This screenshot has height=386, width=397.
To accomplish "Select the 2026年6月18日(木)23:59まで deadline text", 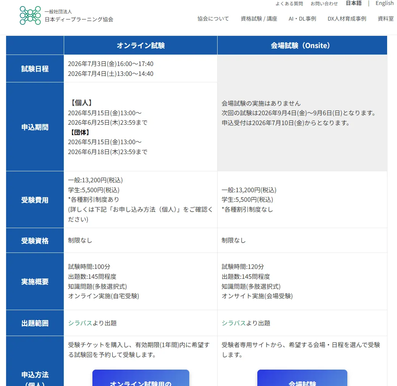I will point(108,152).
